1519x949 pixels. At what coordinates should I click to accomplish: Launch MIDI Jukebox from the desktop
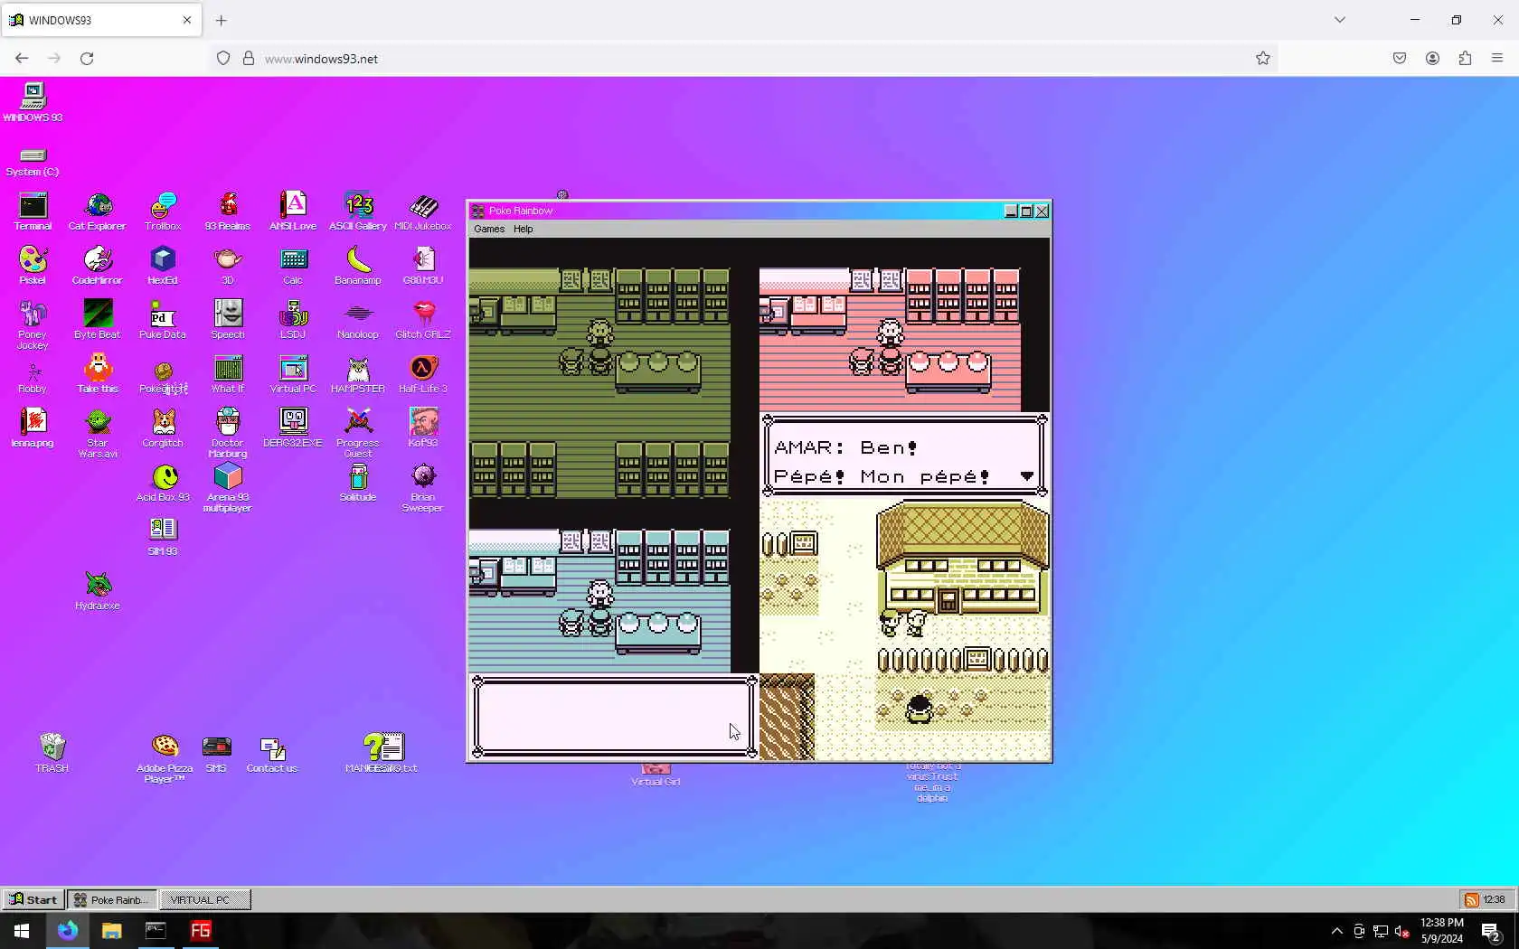click(x=423, y=211)
